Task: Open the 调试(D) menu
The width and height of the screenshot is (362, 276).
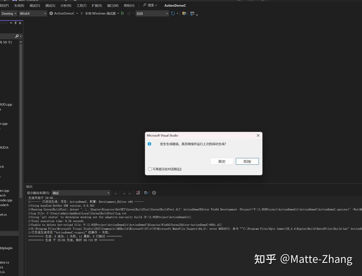Action: (34, 5)
